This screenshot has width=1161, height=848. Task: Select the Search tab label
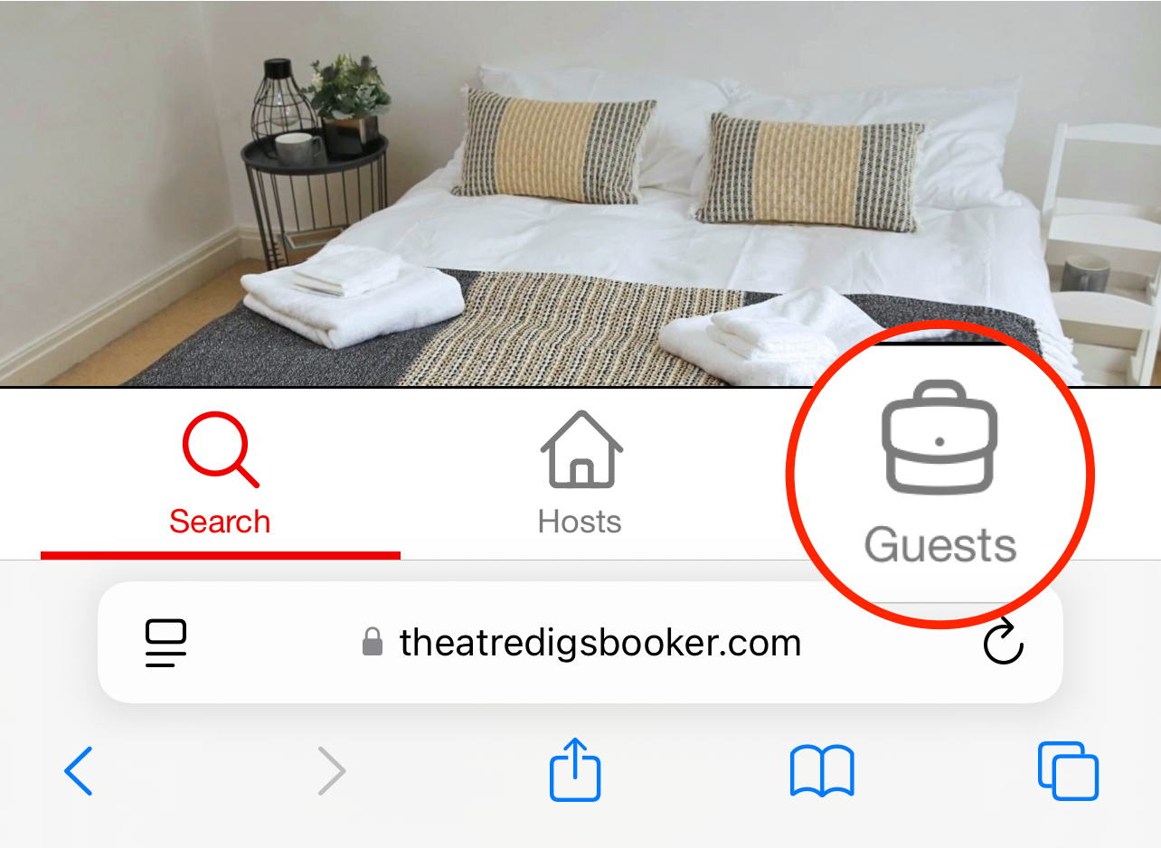point(220,522)
